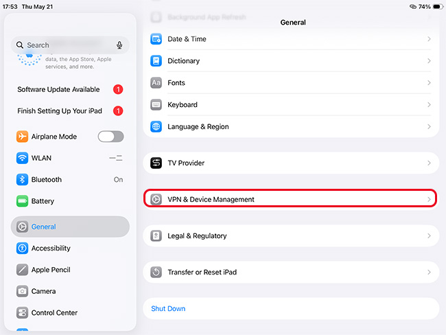Screen dimensions: 446x335
Task: Open Finish Setting Up Your iPad
Action: [x=60, y=111]
